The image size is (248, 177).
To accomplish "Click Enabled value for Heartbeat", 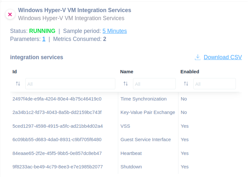I will [185, 153].
